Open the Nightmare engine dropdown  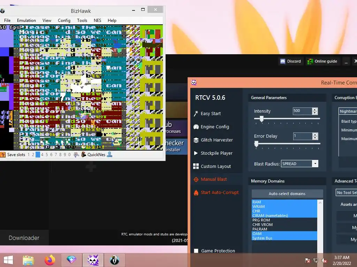[x=348, y=111]
